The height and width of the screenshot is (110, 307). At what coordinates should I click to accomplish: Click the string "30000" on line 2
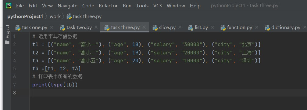[x=191, y=45]
